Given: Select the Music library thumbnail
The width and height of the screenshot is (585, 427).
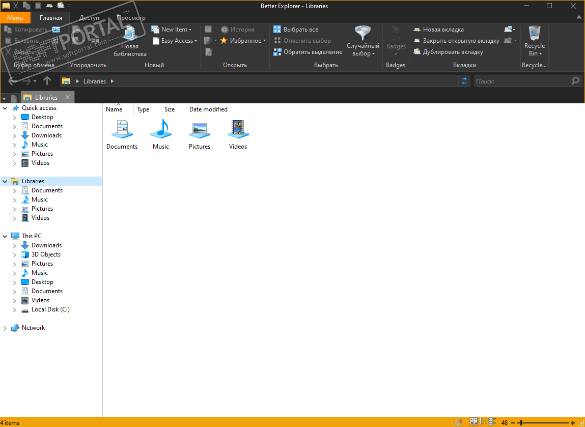Looking at the screenshot, I should pyautogui.click(x=161, y=134).
